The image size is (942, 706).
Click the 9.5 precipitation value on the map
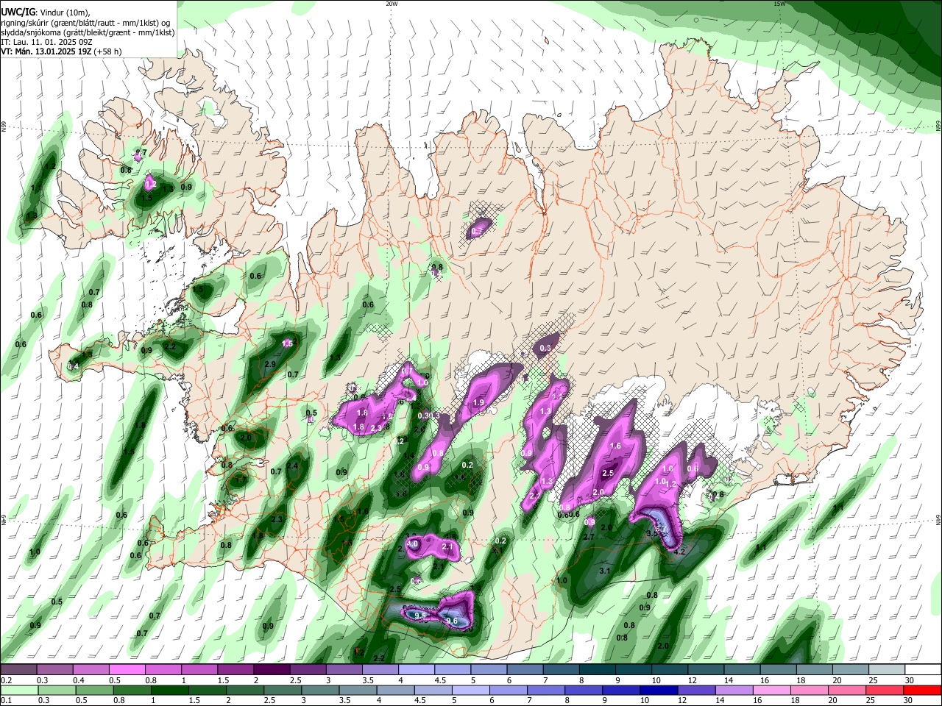[x=421, y=616]
